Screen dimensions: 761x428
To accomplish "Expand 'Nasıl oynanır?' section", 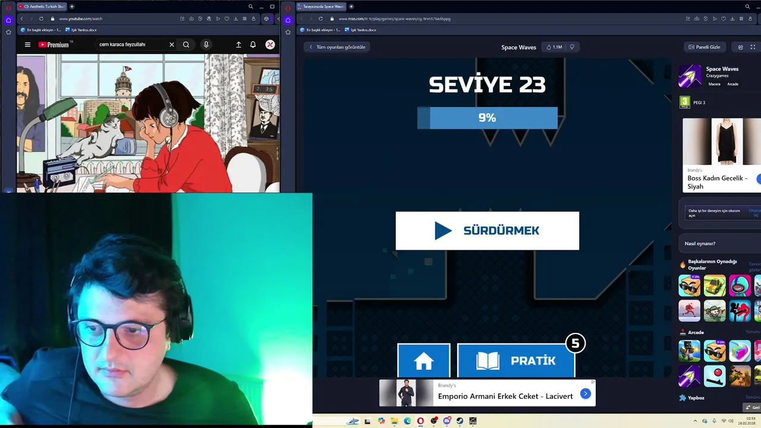I will pos(719,243).
